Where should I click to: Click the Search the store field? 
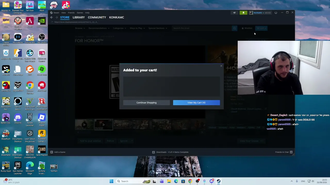pos(202,28)
